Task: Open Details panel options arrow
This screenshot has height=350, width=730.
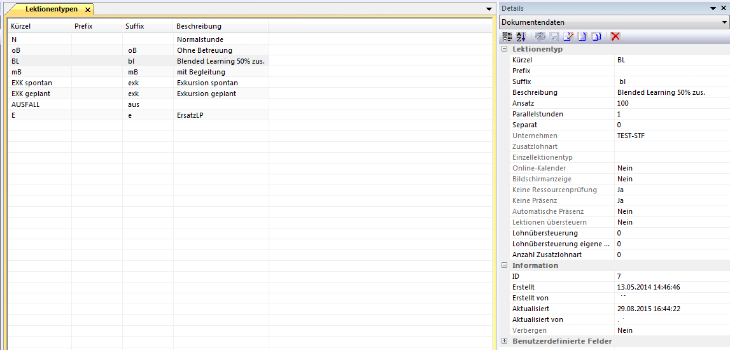Action: coord(713,8)
